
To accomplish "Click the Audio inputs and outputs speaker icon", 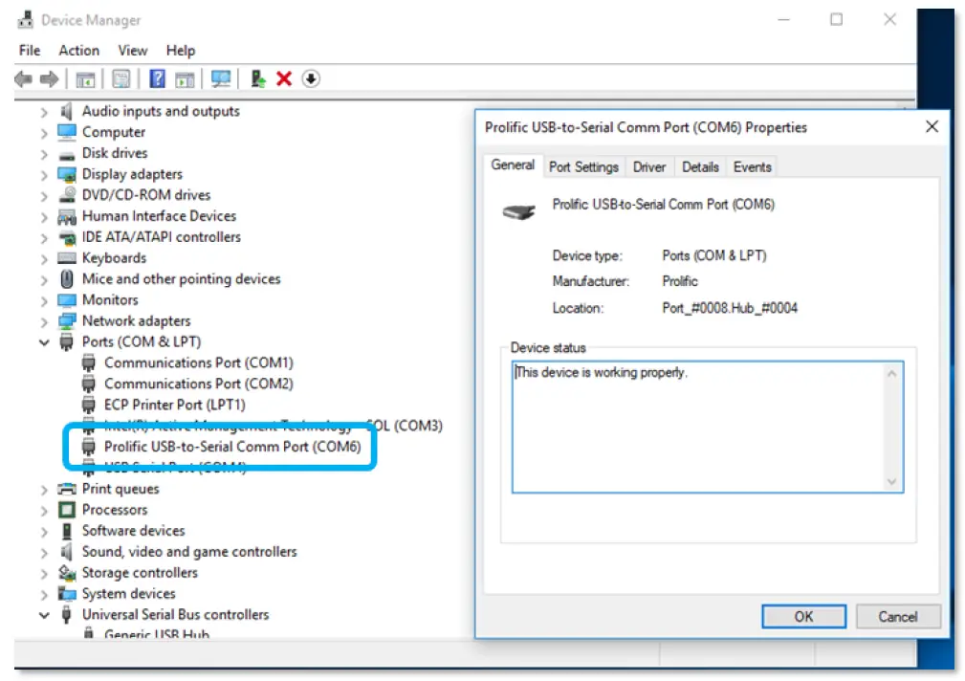I will [66, 111].
